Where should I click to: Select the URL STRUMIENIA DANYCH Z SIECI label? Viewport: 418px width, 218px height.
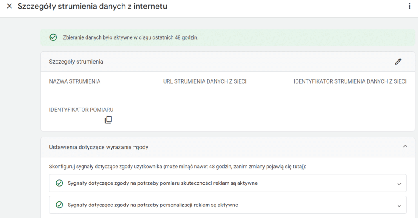(x=205, y=81)
